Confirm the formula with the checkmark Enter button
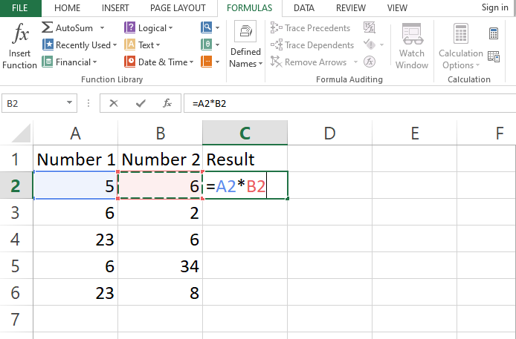The height and width of the screenshot is (339, 516). 141,103
